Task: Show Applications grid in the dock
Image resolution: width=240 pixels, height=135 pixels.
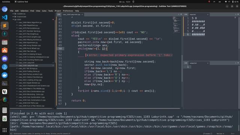Action: (x=4, y=130)
